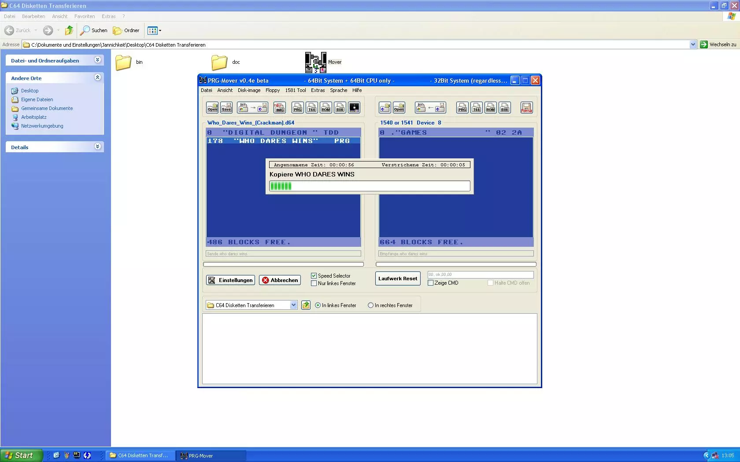
Task: Open PRG-Mover Datei menu
Action: click(206, 90)
